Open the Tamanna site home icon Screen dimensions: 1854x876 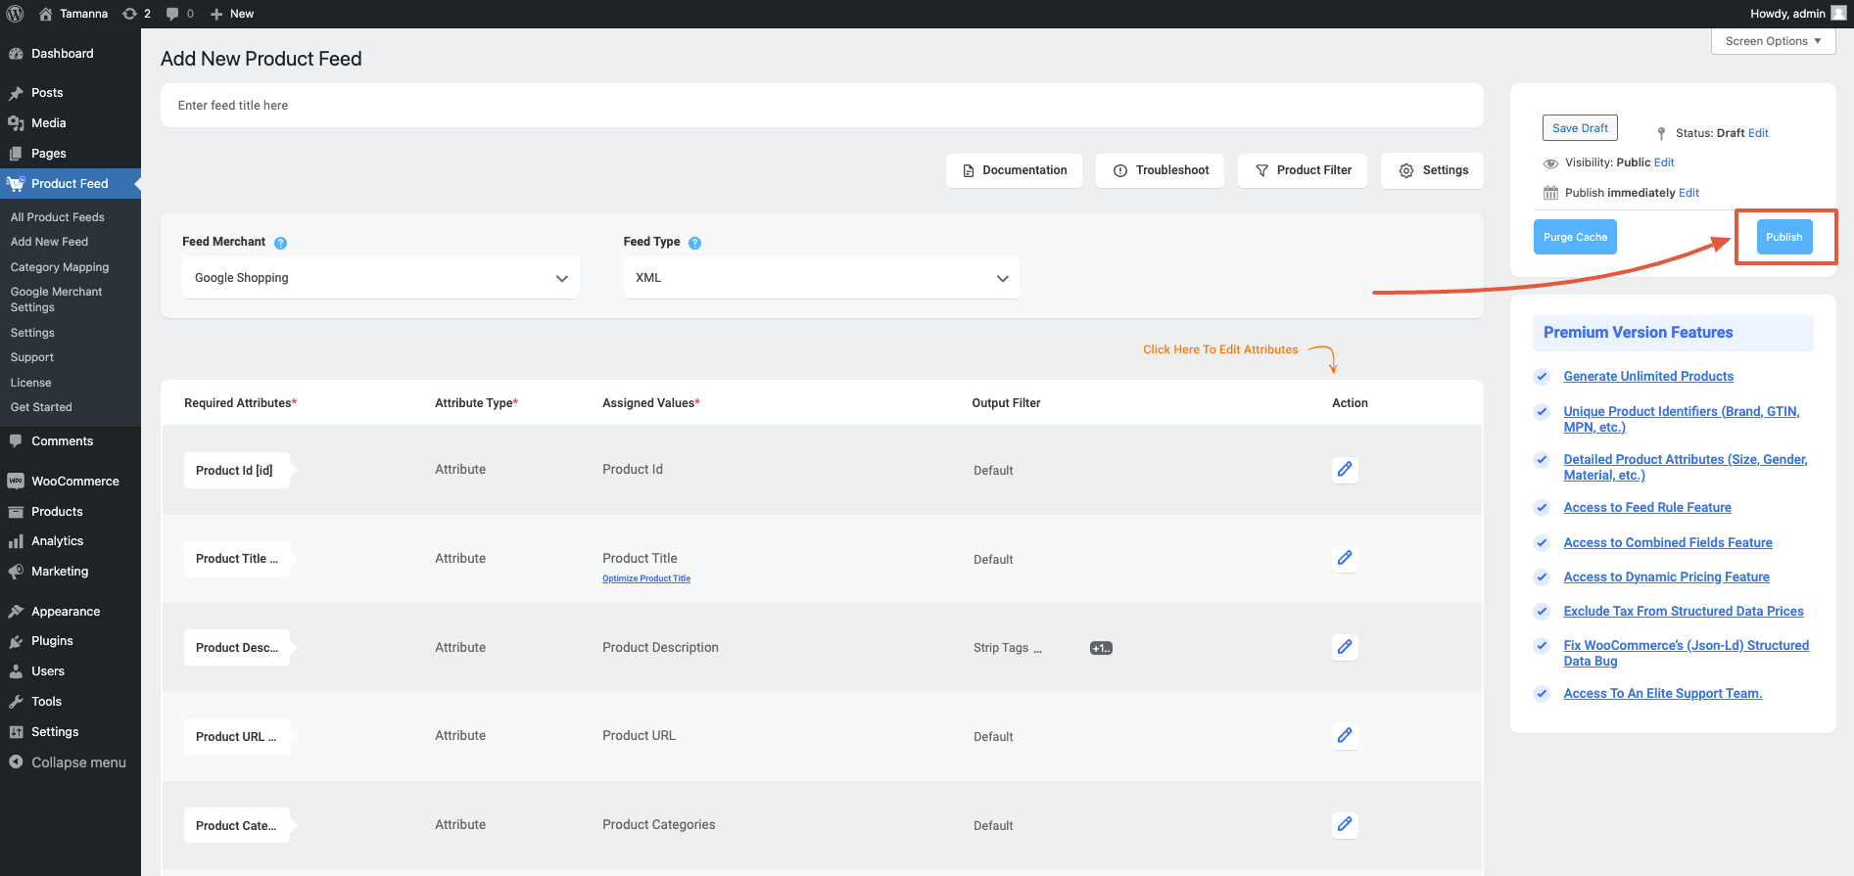tap(45, 14)
